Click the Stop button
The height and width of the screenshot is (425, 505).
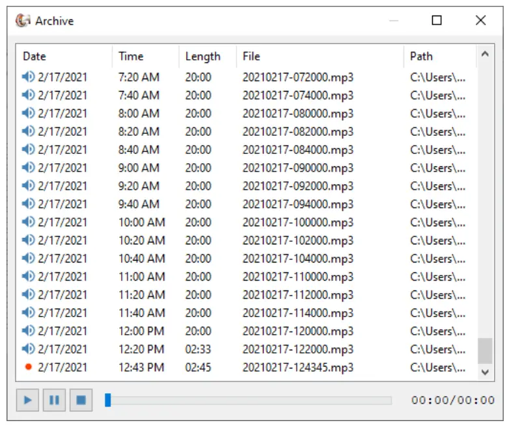click(81, 400)
